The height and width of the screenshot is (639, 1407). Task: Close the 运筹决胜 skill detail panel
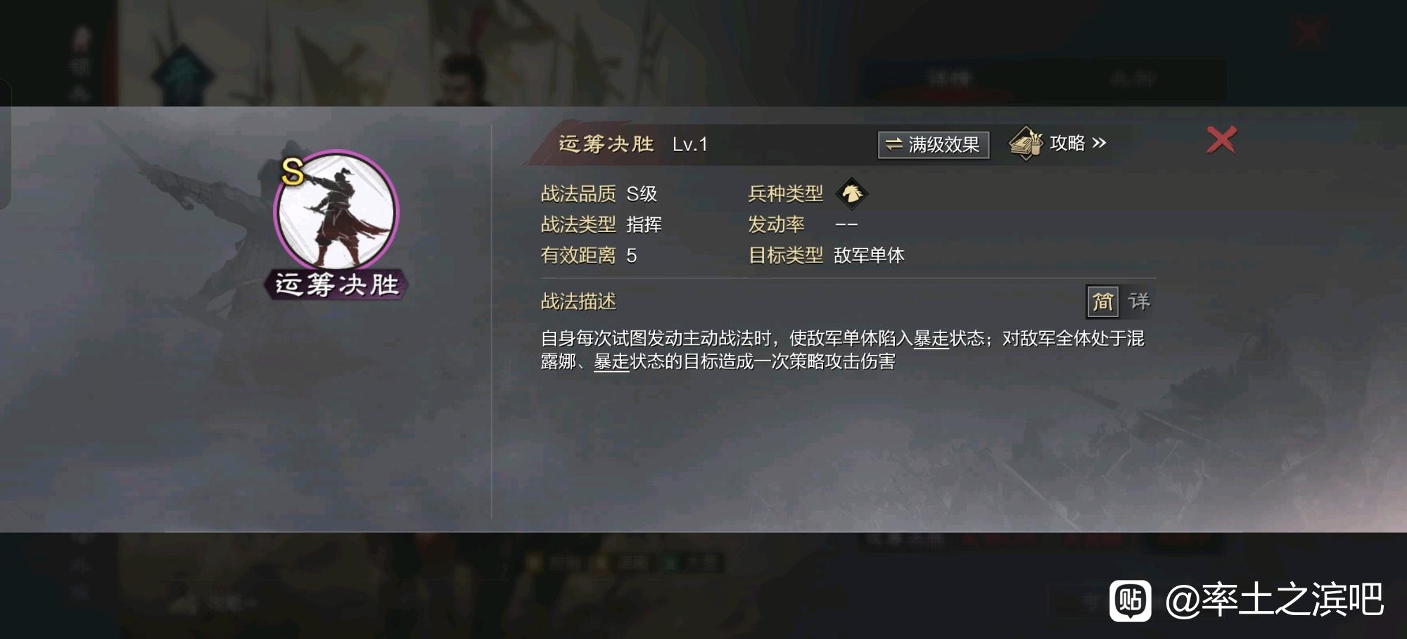1221,140
